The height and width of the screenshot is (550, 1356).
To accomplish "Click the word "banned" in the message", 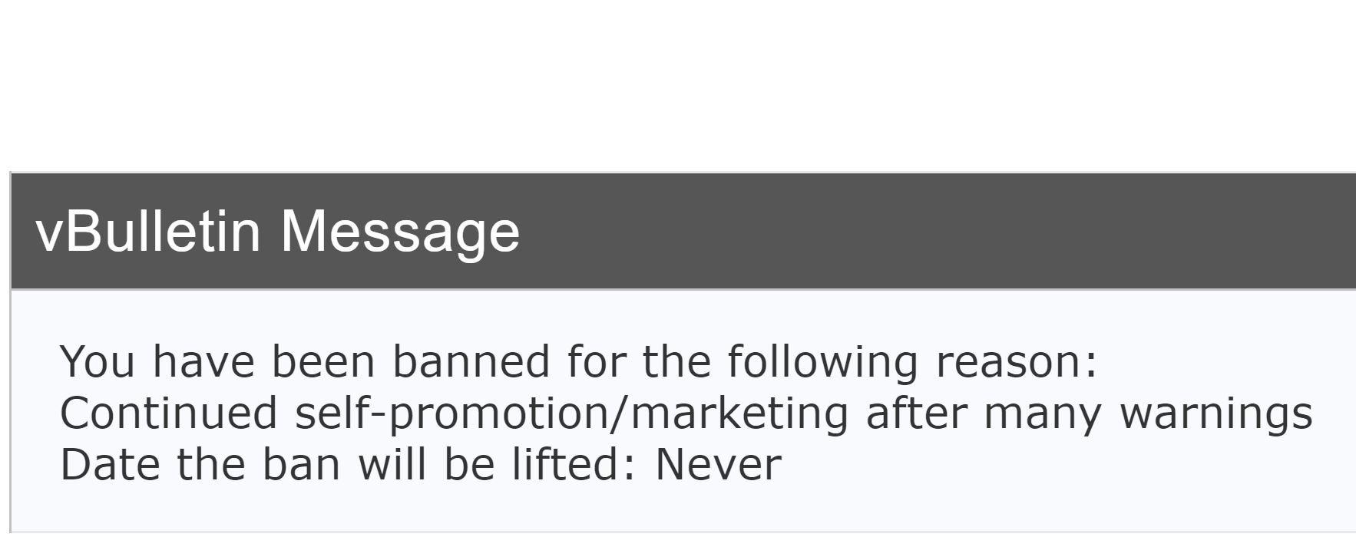I will click(471, 361).
